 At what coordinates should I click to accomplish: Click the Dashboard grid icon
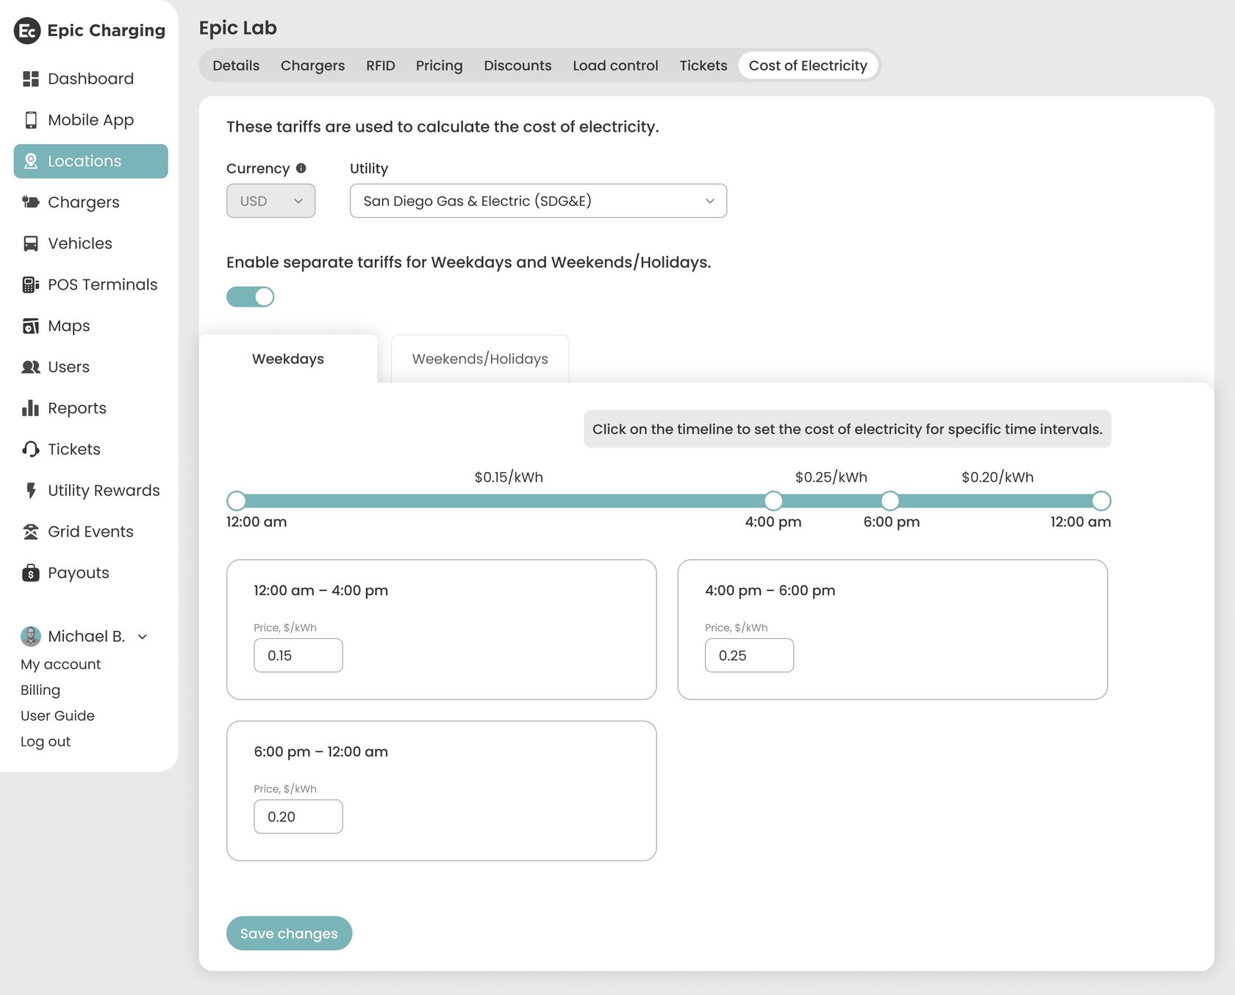30,79
